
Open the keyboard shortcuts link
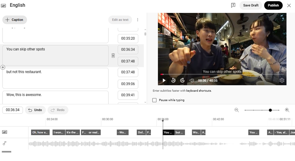coord(199,91)
